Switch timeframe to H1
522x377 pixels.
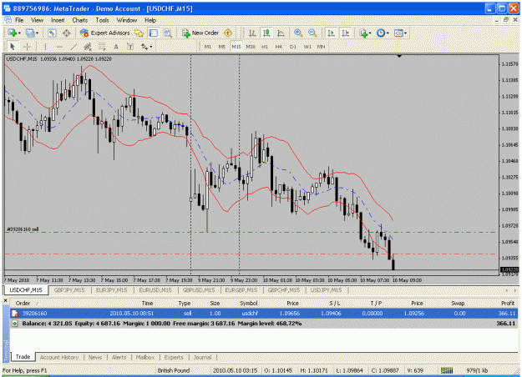(265, 47)
